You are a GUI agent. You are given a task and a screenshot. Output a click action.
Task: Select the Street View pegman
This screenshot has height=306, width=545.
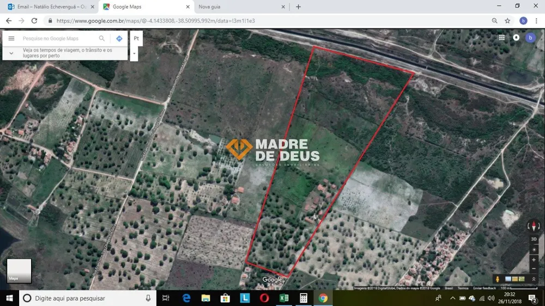point(498,279)
